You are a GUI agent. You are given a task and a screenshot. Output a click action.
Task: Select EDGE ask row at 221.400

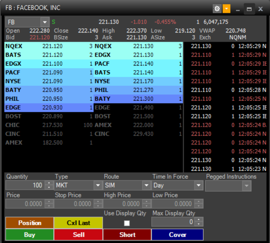pyautogui.click(x=138, y=108)
